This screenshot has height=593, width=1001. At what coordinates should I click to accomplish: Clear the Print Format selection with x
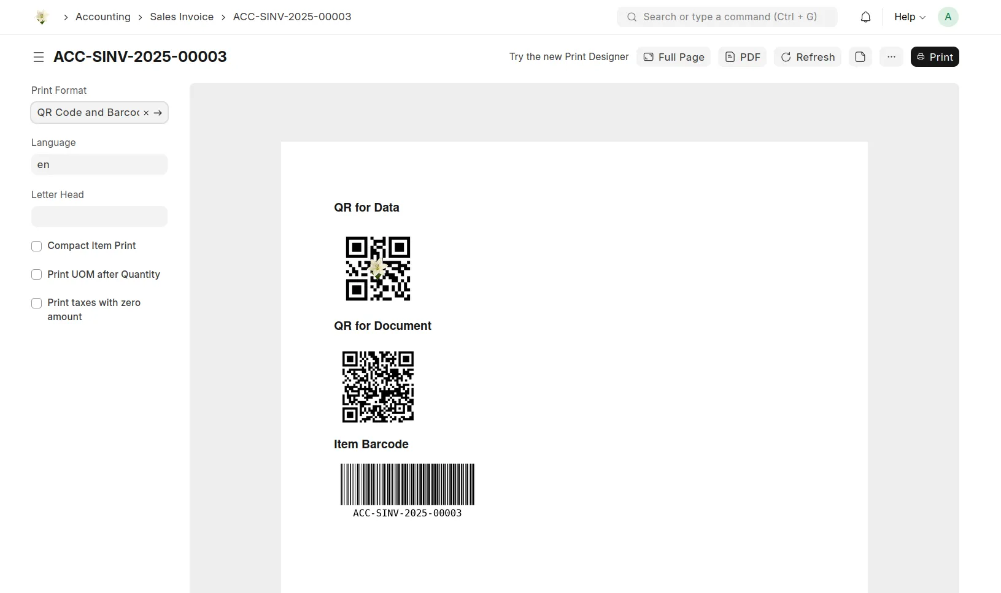[146, 113]
